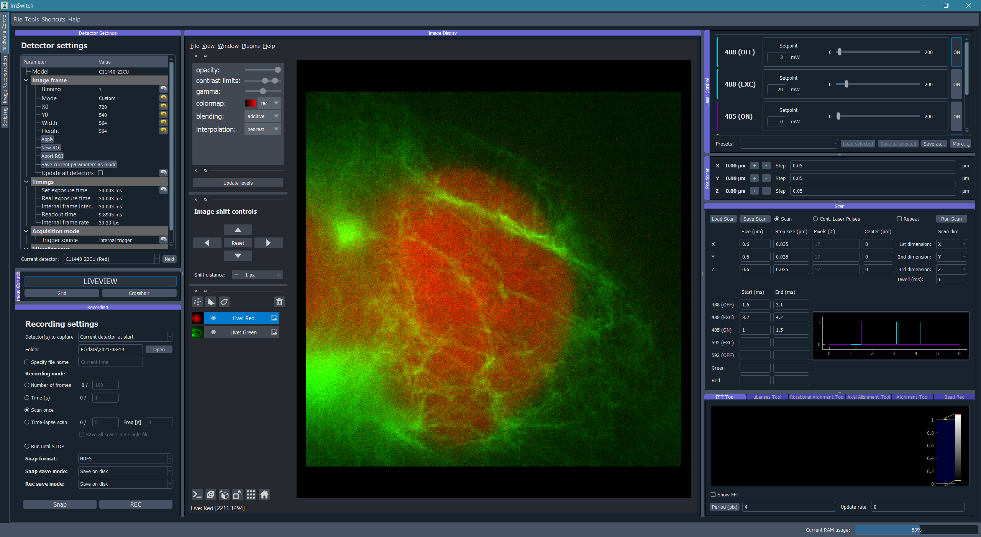The image size is (981, 537).
Task: Select Run until STOP recording mode
Action: click(27, 446)
